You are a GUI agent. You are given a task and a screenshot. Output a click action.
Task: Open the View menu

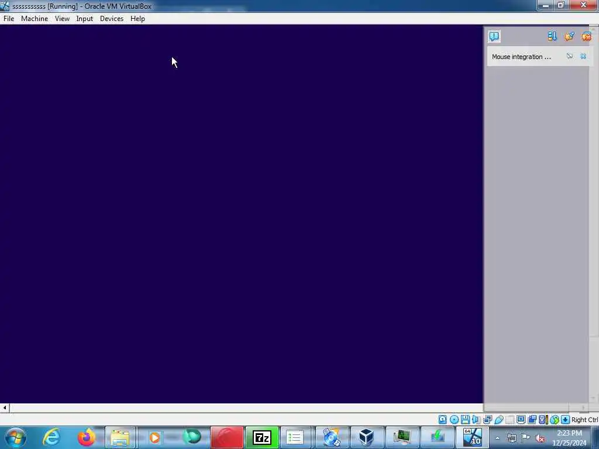(62, 19)
